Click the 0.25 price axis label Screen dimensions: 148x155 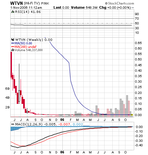[138, 87]
